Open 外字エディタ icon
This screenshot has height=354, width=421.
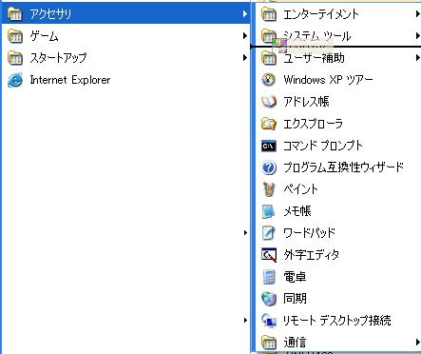[x=269, y=255]
